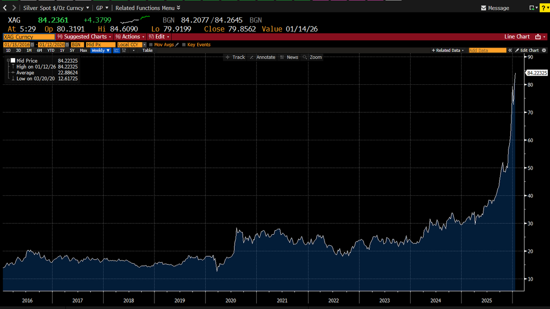Image resolution: width=550 pixels, height=309 pixels.
Task: Click the Low on 03/20/20 legend row
Action: (44, 78)
